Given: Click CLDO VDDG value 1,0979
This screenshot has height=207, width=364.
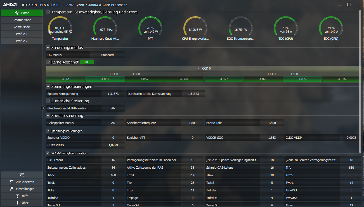Looking at the screenshot, I should [x=113, y=145].
